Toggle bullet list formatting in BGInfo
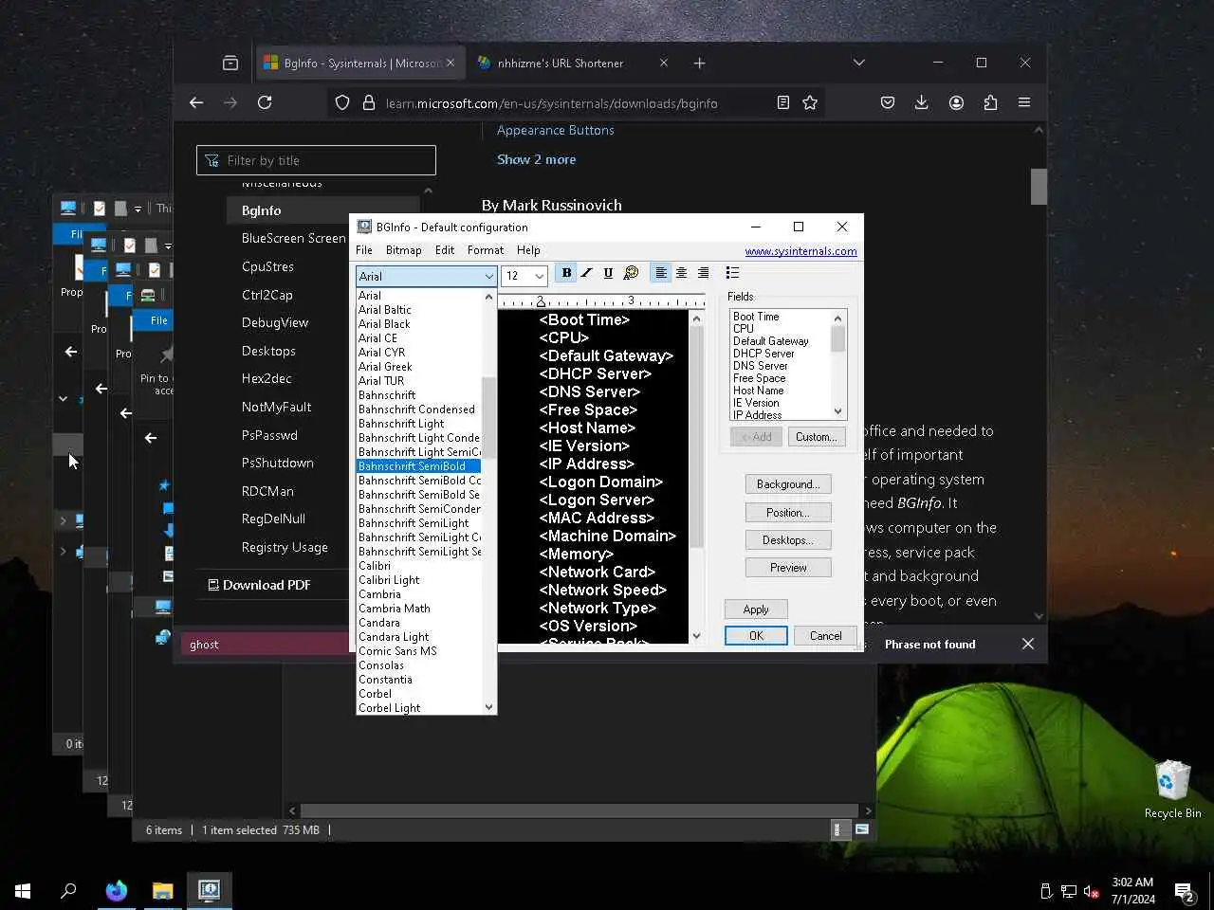 (x=732, y=273)
